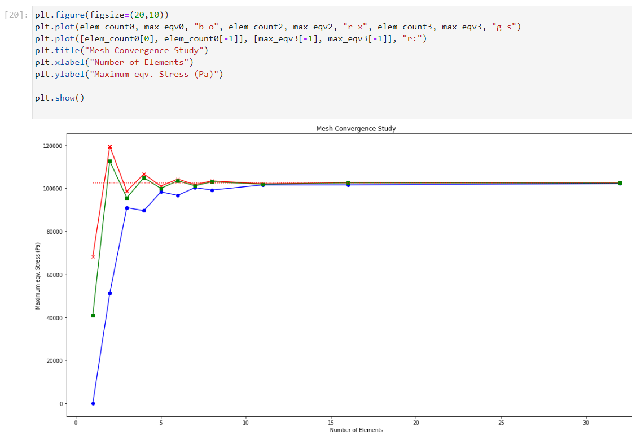Click the plt.xlabel("Number of Elements") code line

(x=114, y=63)
